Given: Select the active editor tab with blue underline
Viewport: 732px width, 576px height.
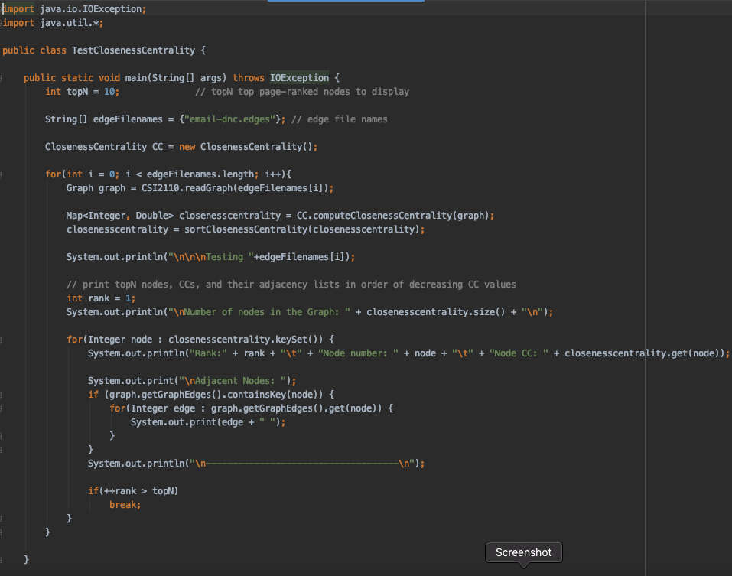Looking at the screenshot, I should (346, 3).
